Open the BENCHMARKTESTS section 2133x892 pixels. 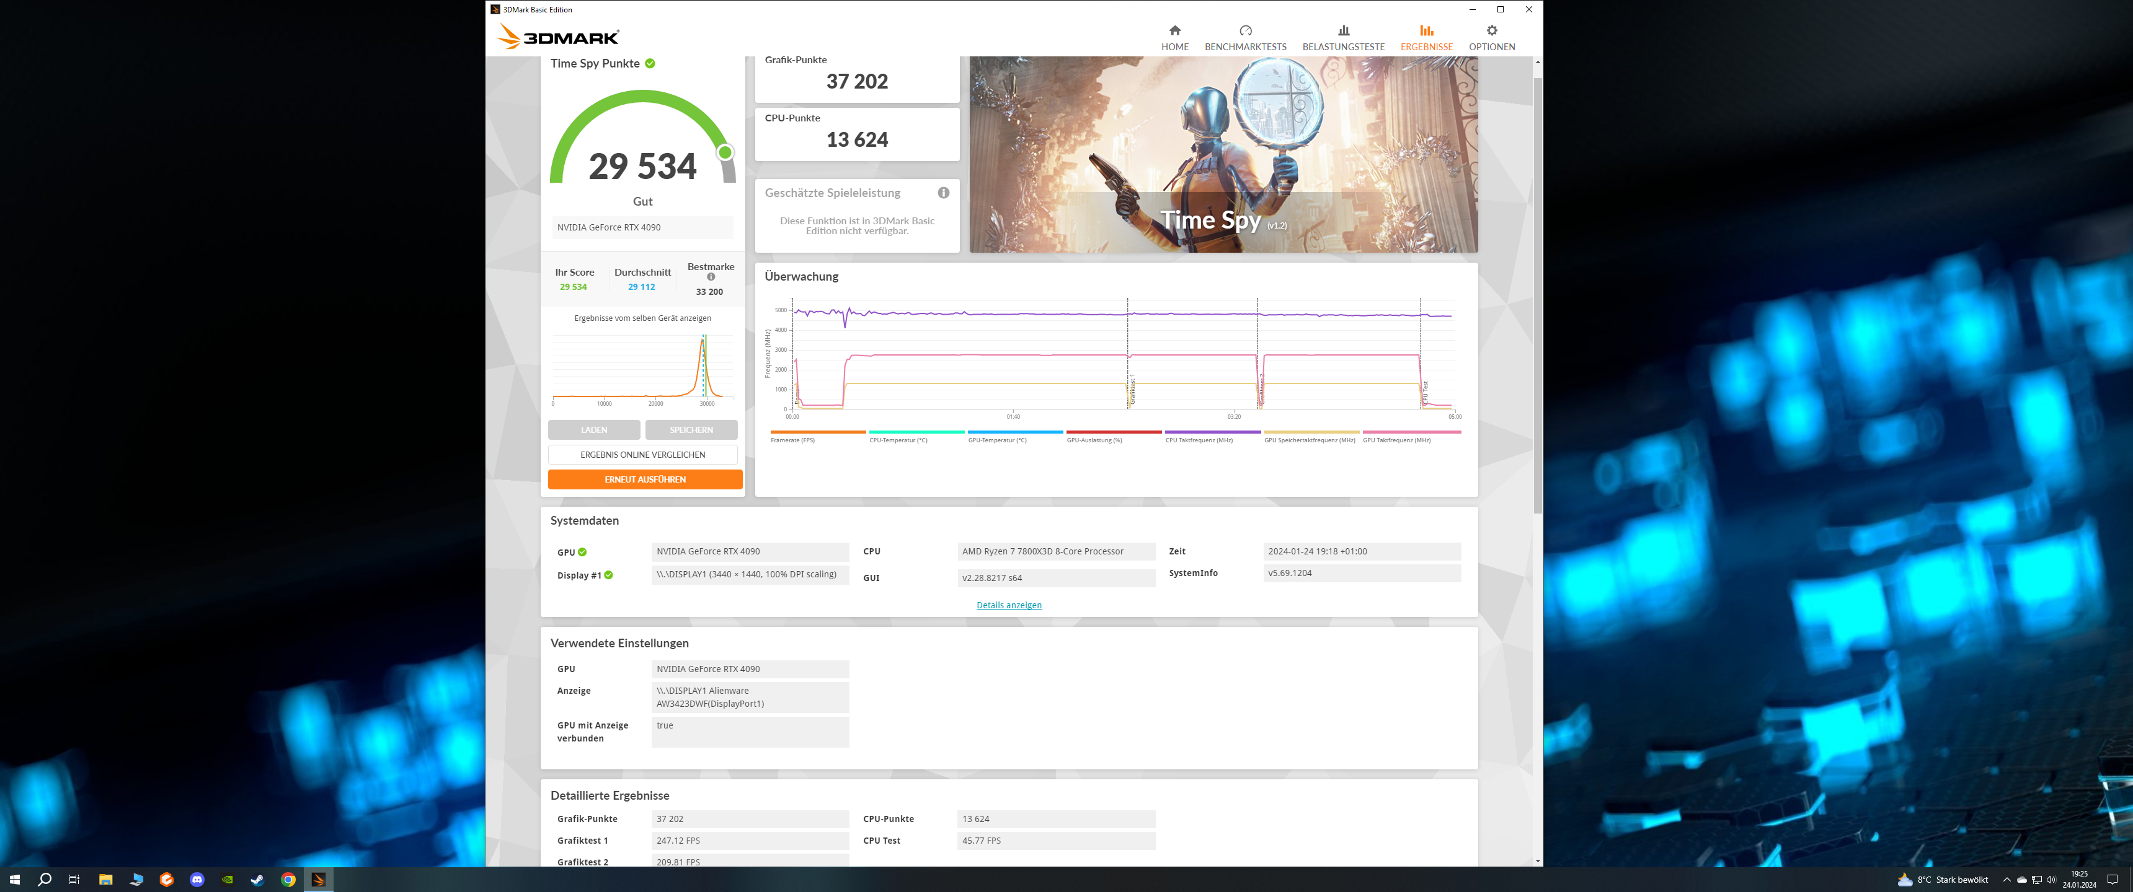(1244, 38)
